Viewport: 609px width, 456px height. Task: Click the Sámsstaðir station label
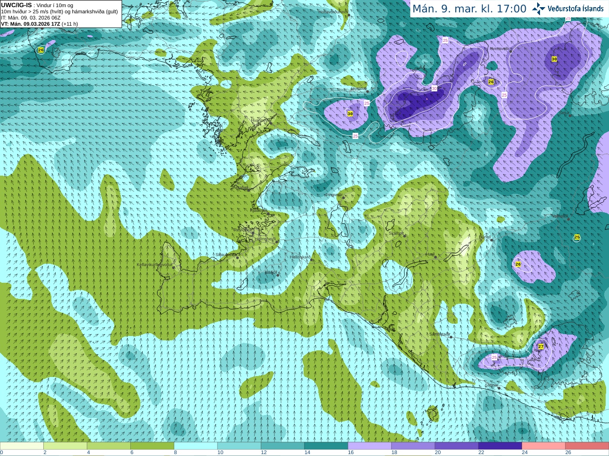click(x=439, y=334)
